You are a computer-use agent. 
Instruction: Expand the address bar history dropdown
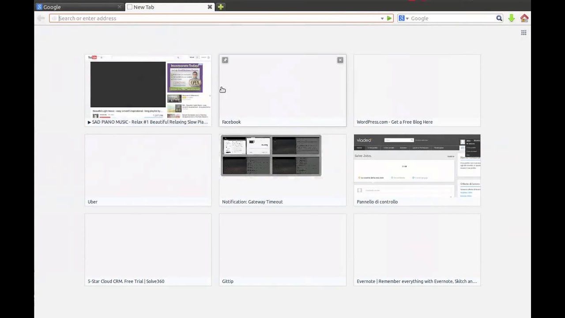click(382, 19)
